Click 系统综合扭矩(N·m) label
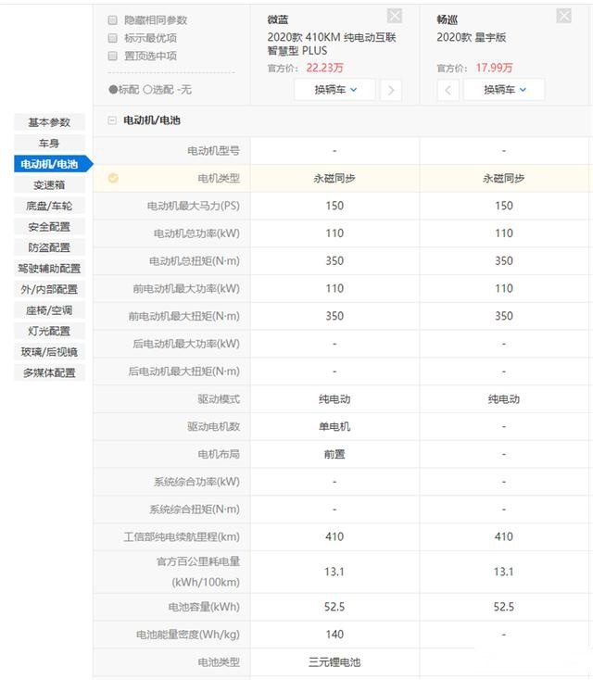 point(195,510)
